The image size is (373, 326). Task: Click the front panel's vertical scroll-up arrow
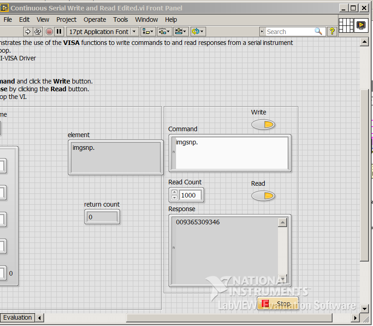coord(364,42)
